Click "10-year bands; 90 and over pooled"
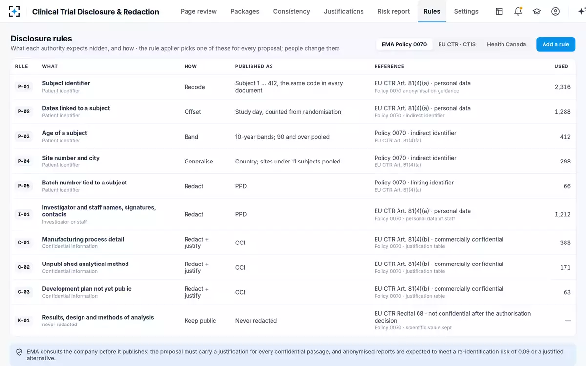Viewport: 586px width, 366px height. (282, 137)
